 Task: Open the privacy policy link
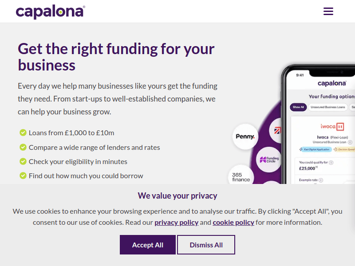176,223
